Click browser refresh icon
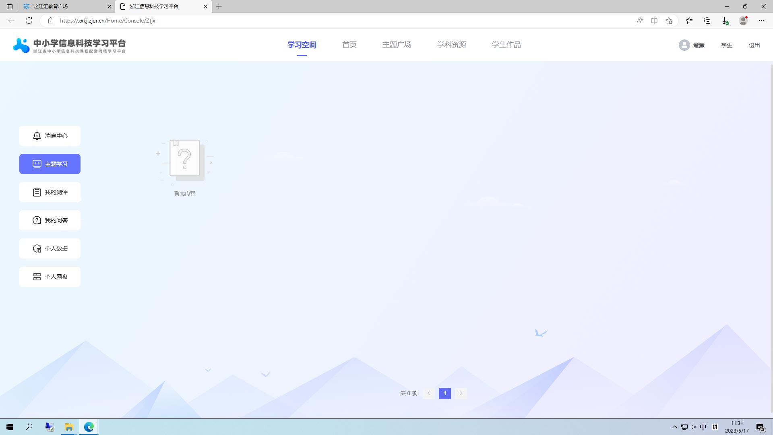Image resolution: width=773 pixels, height=435 pixels. pyautogui.click(x=29, y=21)
